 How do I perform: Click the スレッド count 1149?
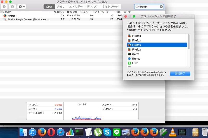134,105
